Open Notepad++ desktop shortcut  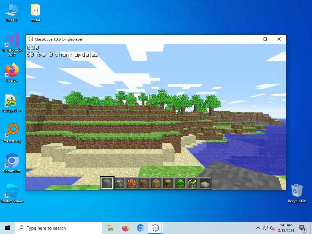pyautogui.click(x=12, y=103)
